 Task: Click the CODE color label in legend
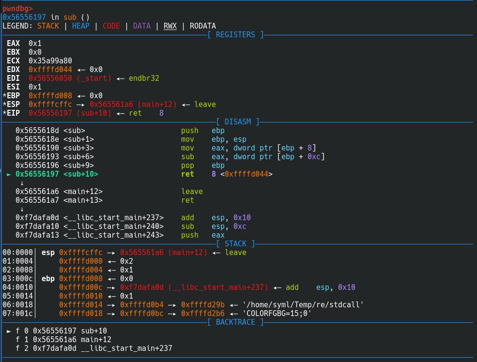click(111, 26)
